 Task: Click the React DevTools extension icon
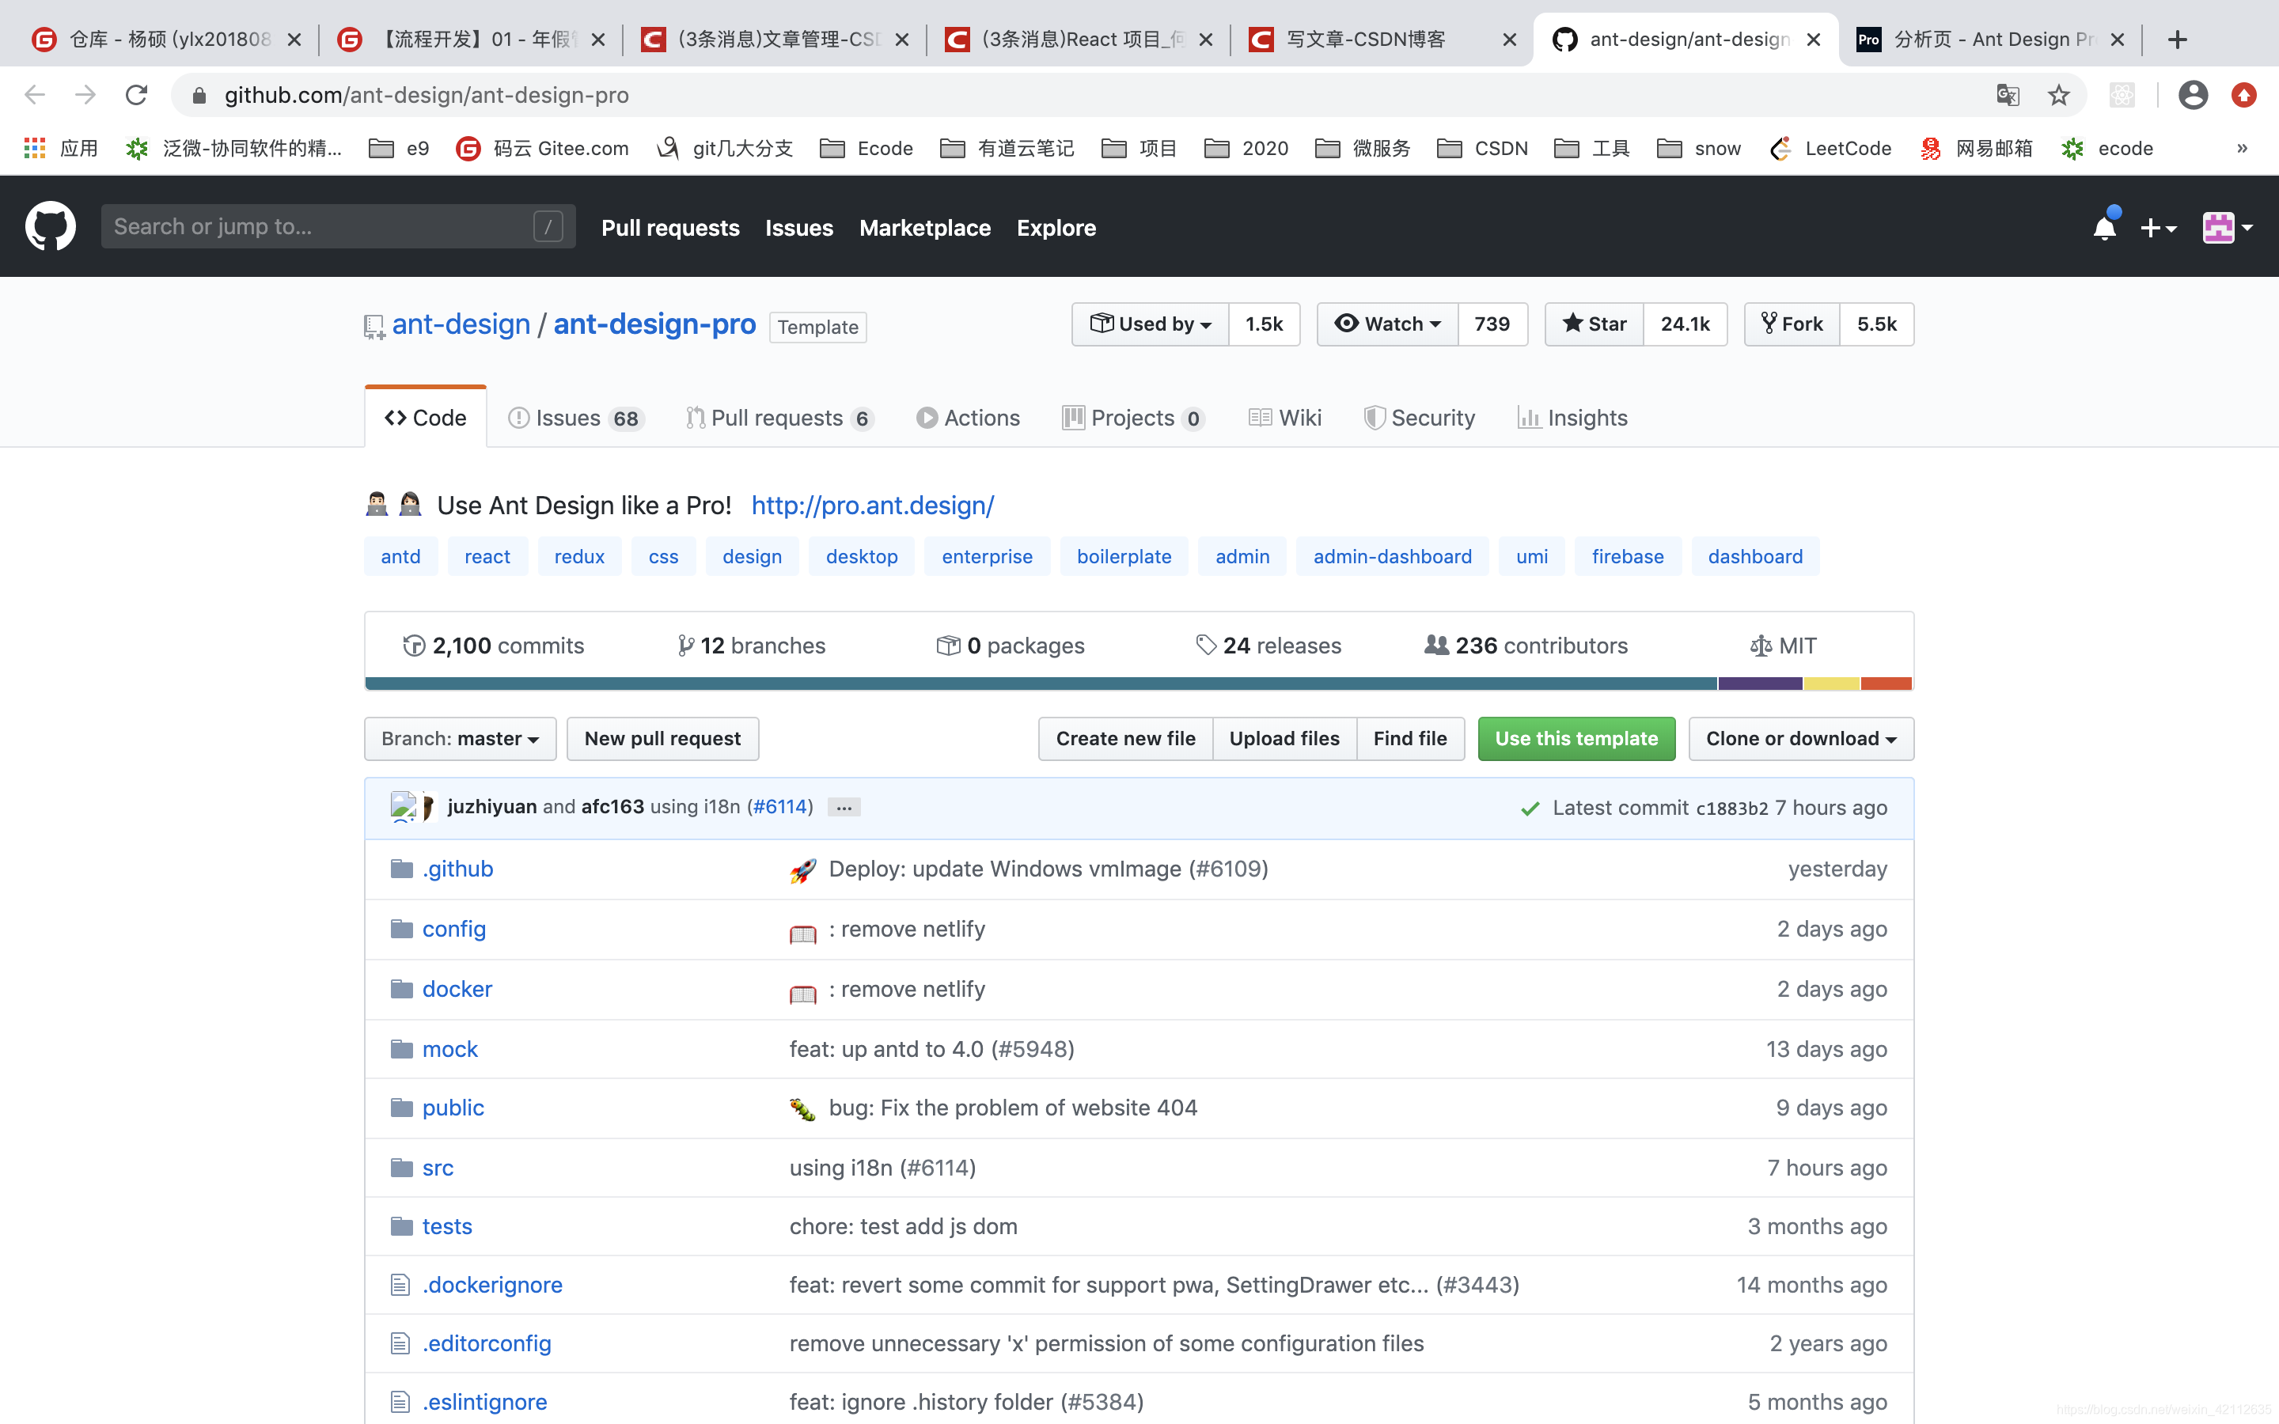(2122, 95)
